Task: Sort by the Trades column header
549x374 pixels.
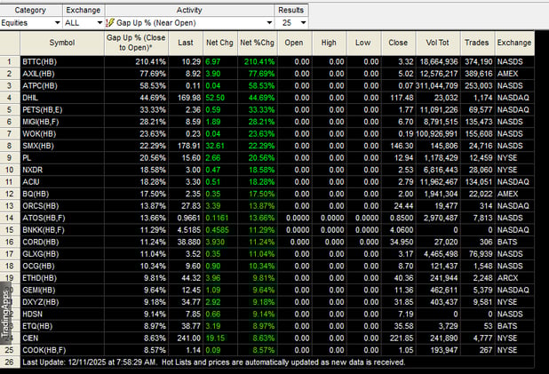Action: (477, 43)
